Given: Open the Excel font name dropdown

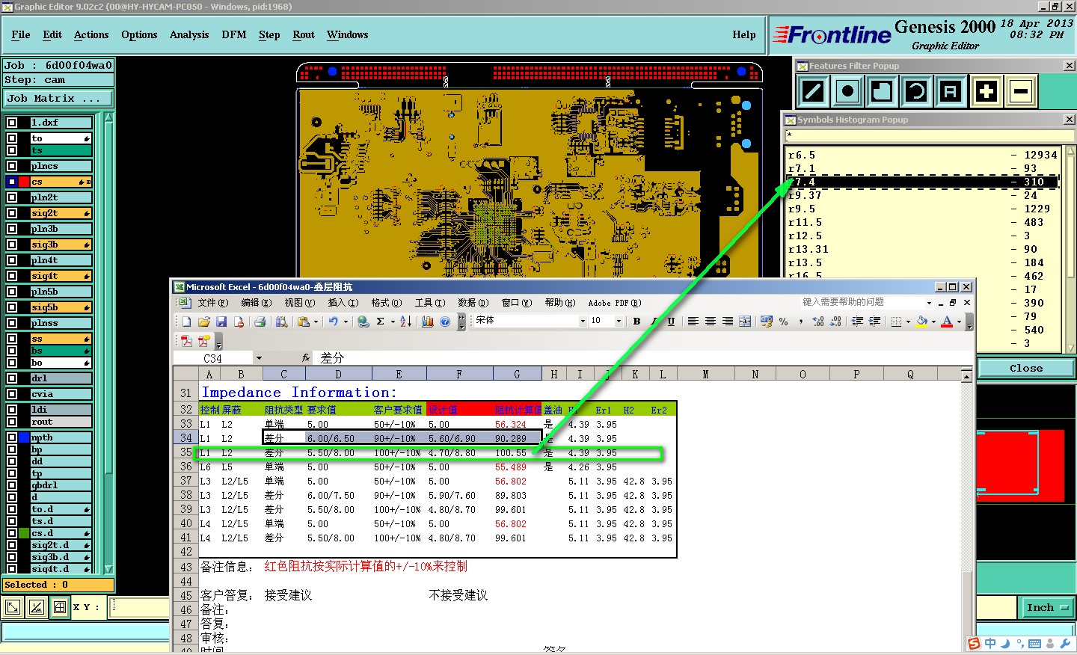Looking at the screenshot, I should pos(583,322).
